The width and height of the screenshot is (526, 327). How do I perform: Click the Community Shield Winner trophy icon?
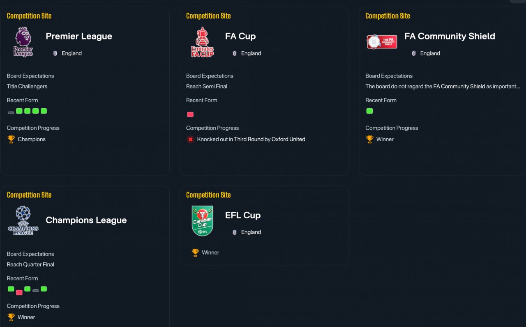click(369, 139)
